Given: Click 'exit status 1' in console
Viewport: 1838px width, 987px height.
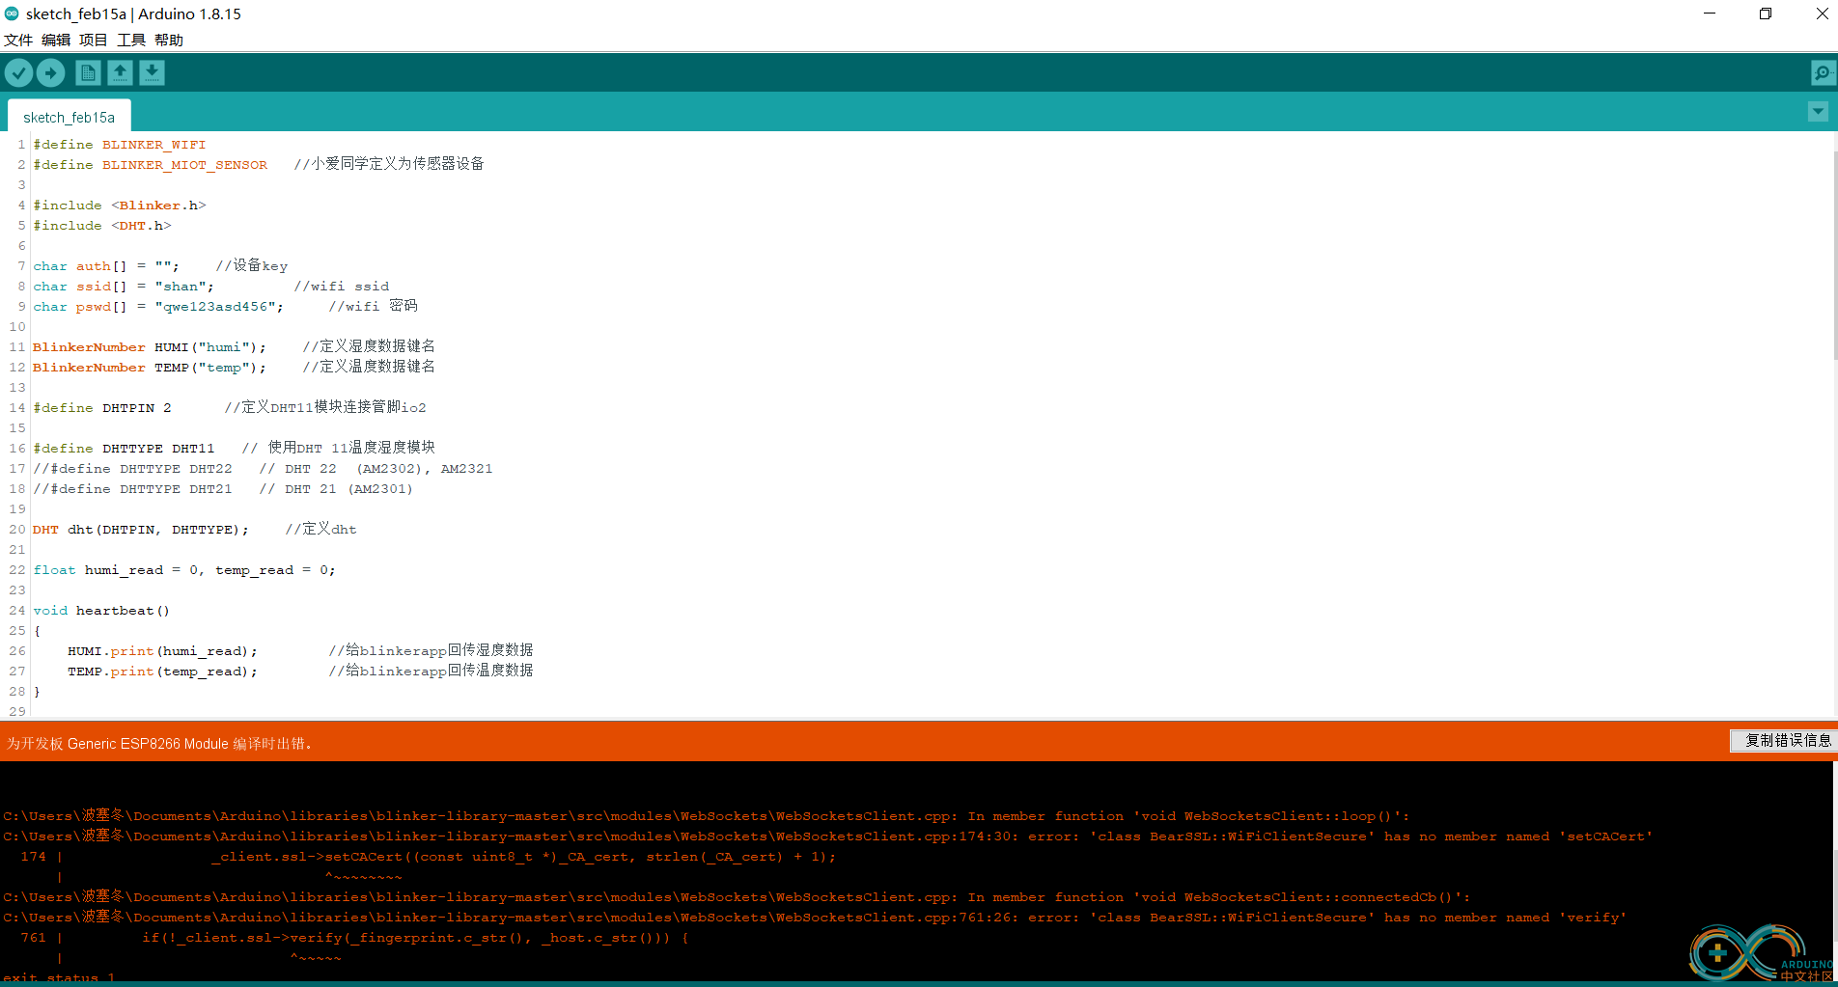Looking at the screenshot, I should click(59, 978).
